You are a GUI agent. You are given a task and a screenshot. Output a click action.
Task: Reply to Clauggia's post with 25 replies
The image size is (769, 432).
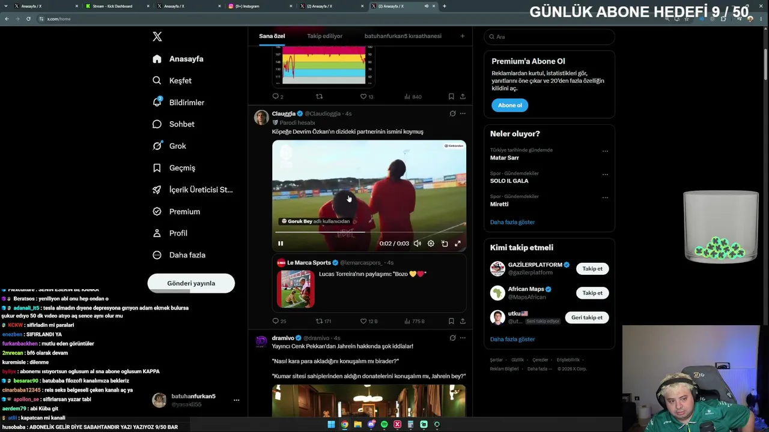click(279, 321)
